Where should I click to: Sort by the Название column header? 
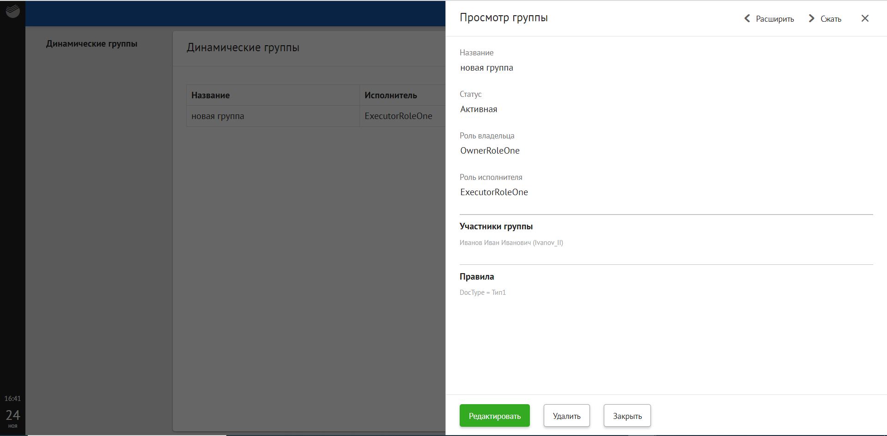pos(211,96)
